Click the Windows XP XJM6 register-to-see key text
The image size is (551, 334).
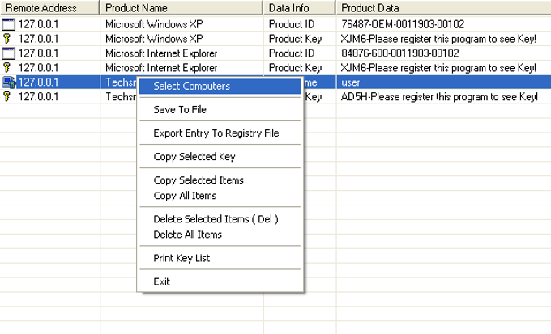point(438,39)
